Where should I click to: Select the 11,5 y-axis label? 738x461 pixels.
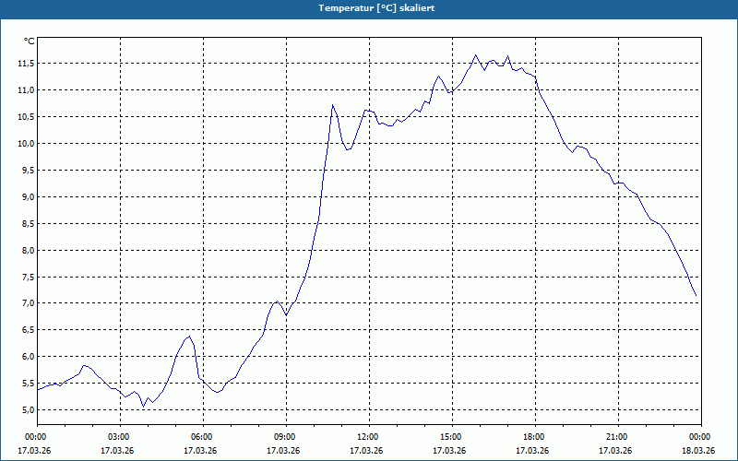26,64
